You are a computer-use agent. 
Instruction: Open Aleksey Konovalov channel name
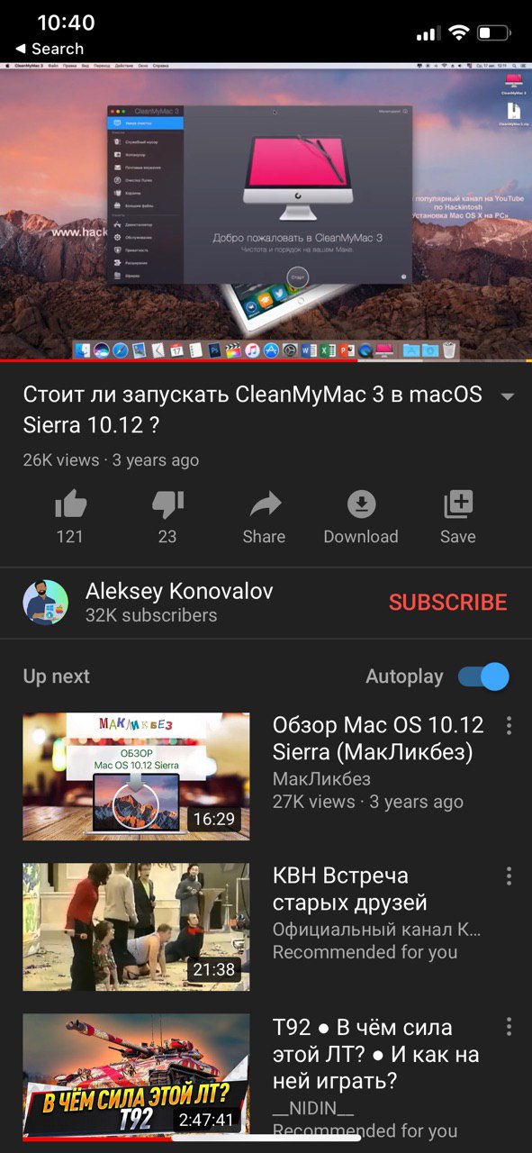179,591
